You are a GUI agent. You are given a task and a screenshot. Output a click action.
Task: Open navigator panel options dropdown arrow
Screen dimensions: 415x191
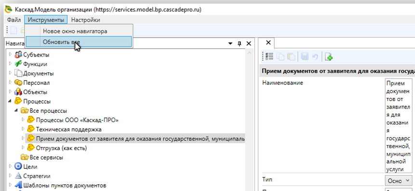tap(230, 43)
